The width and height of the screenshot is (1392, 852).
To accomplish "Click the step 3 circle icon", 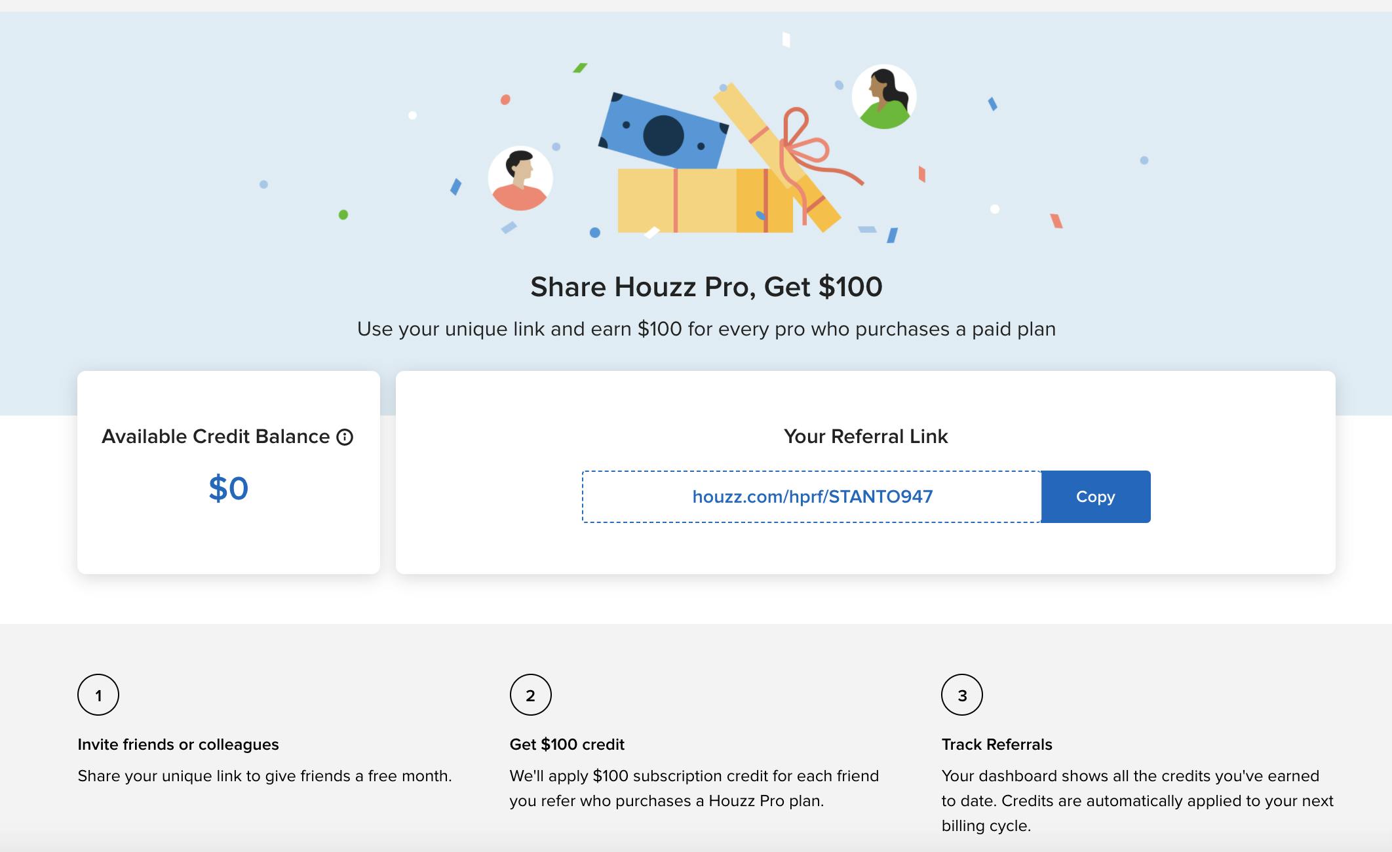I will coord(962,695).
